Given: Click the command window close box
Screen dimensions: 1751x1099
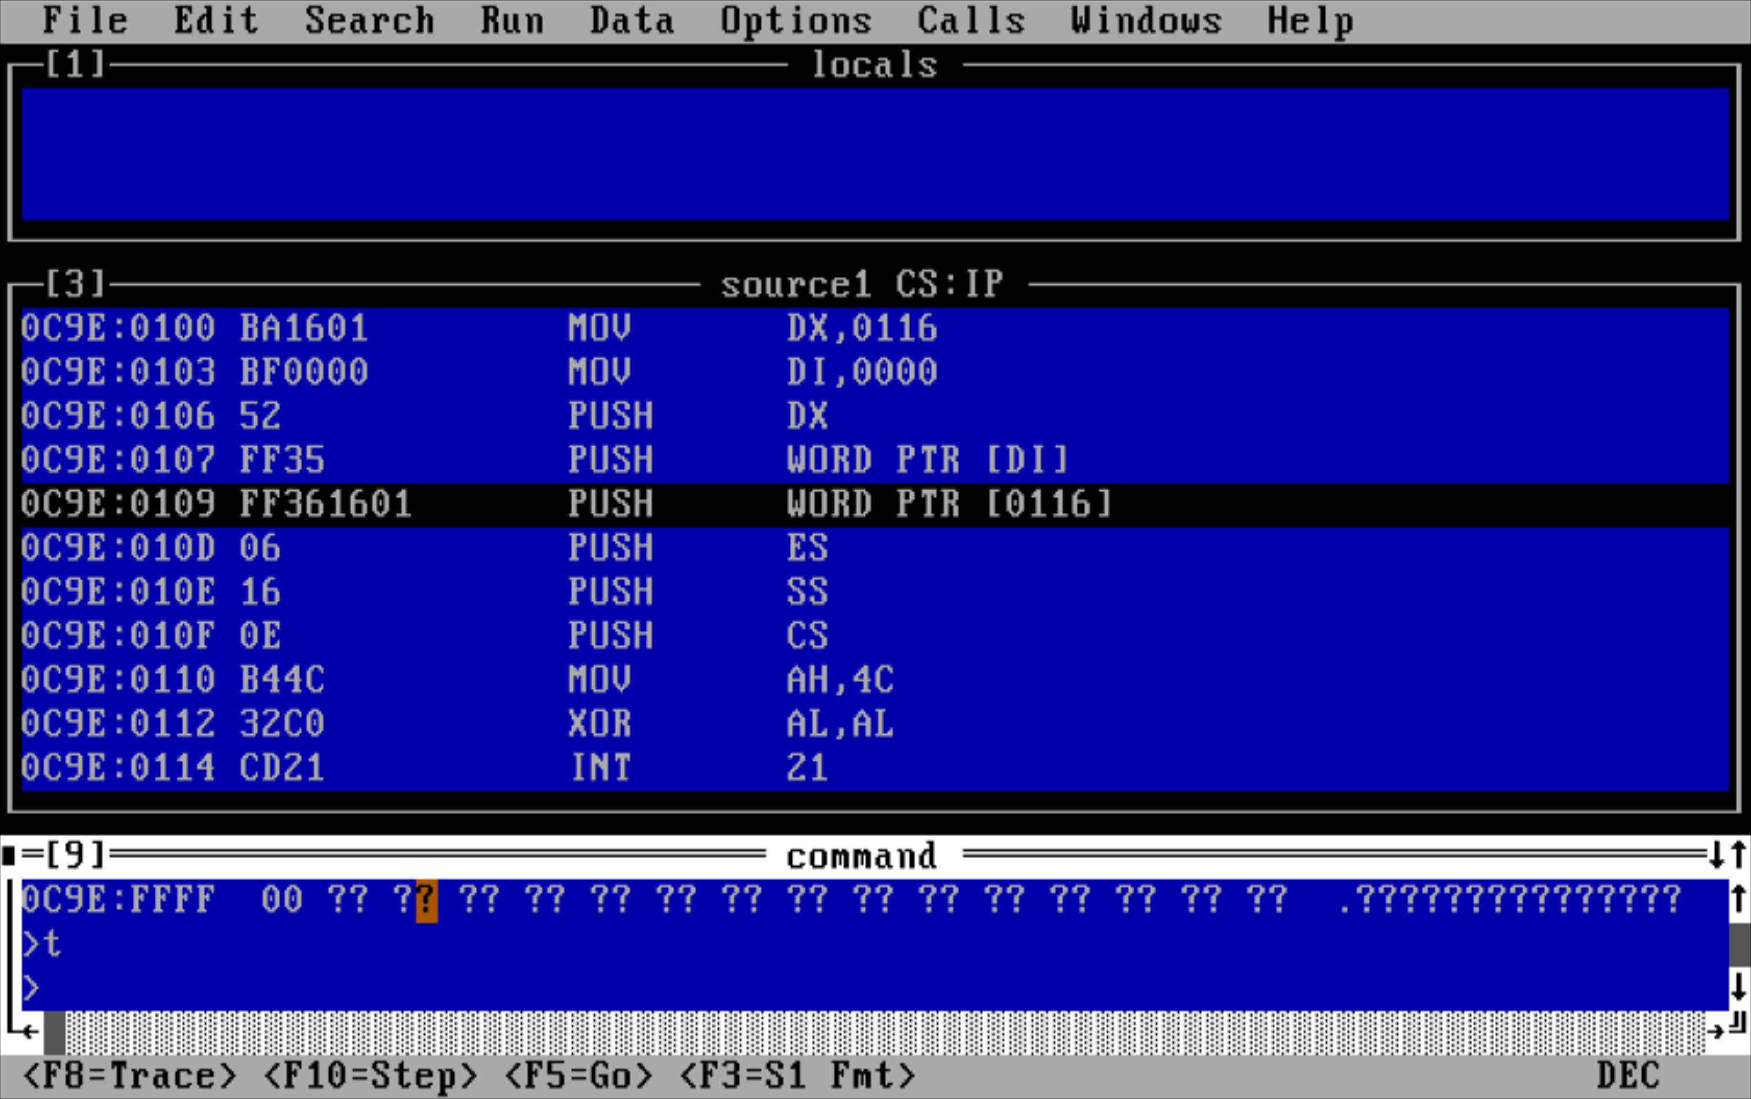Looking at the screenshot, I should click(9, 855).
